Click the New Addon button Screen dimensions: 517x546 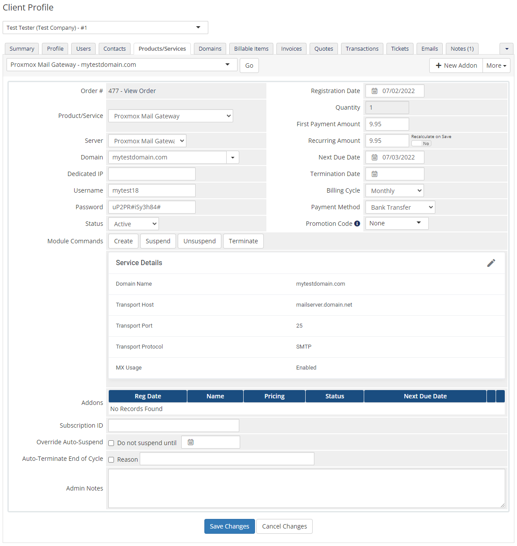point(456,66)
